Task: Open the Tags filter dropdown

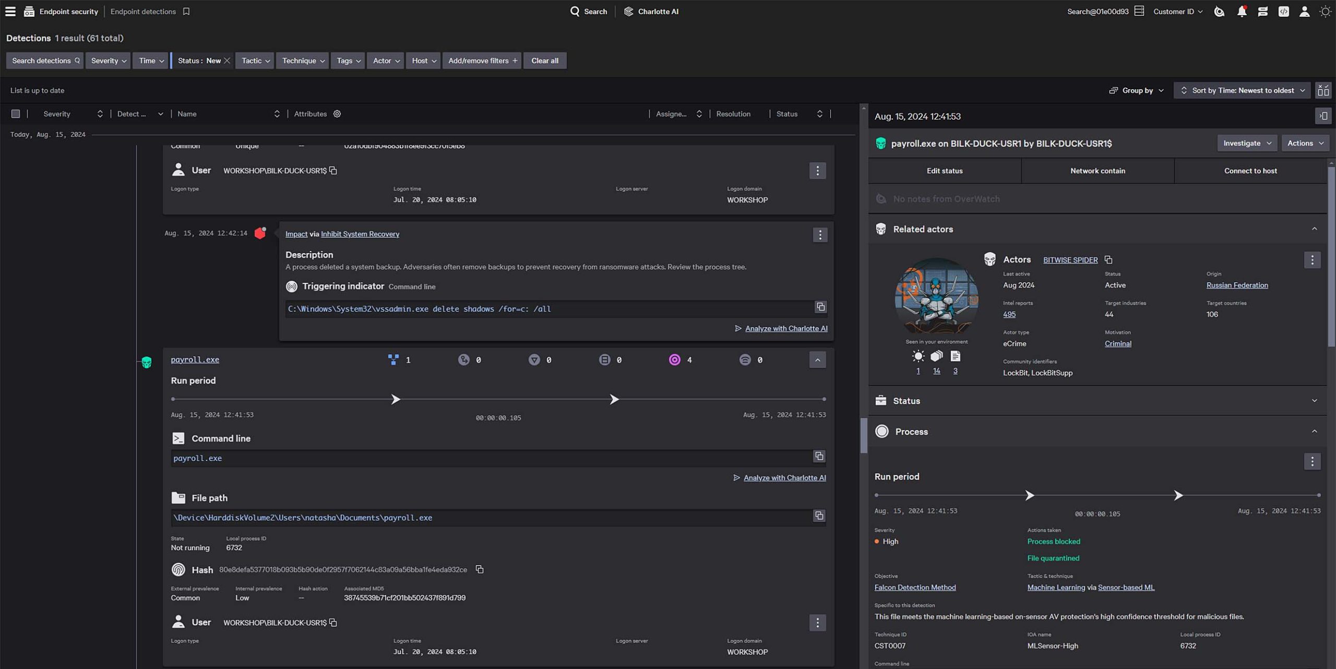Action: point(348,61)
